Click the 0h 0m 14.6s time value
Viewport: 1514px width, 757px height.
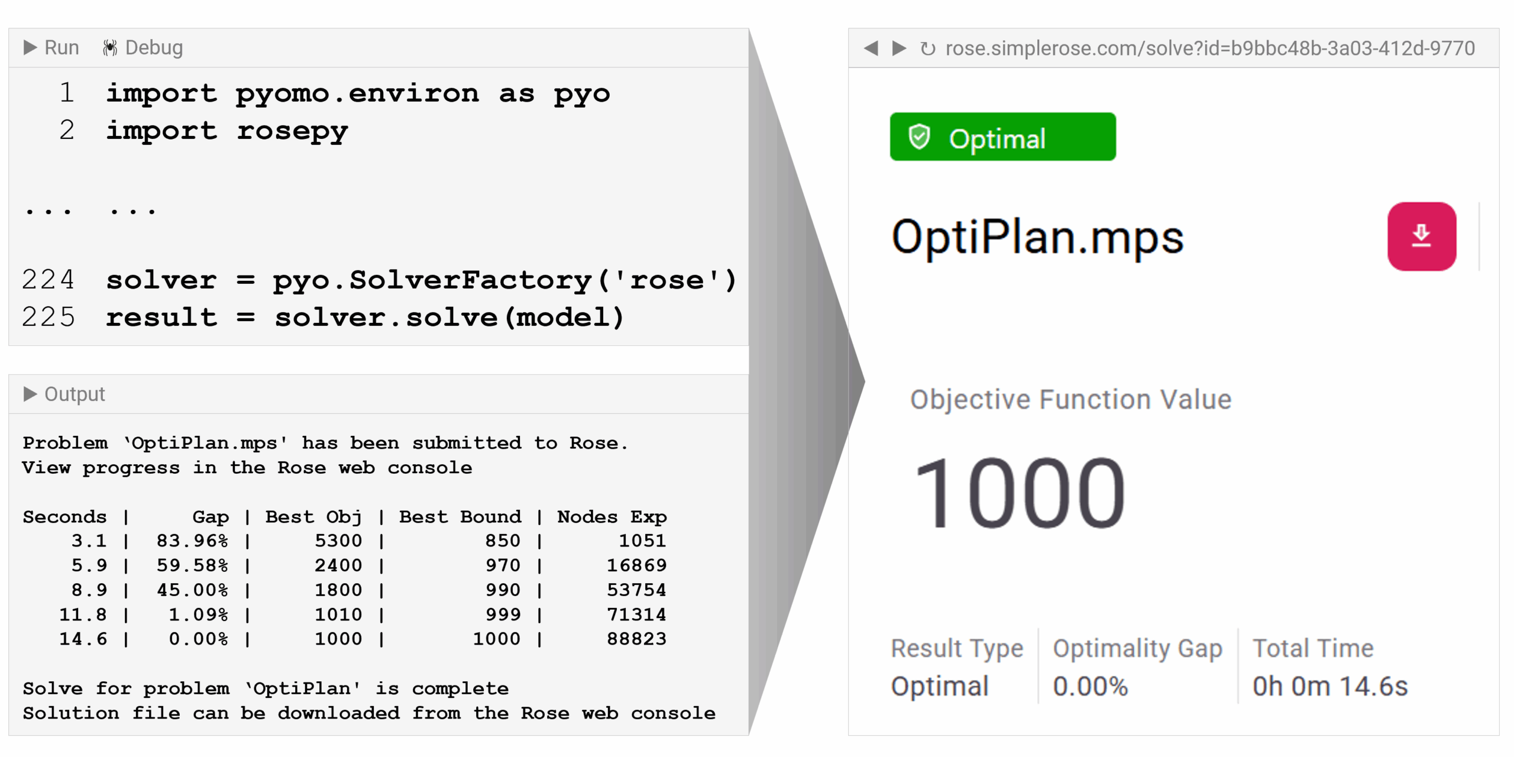click(x=1330, y=687)
